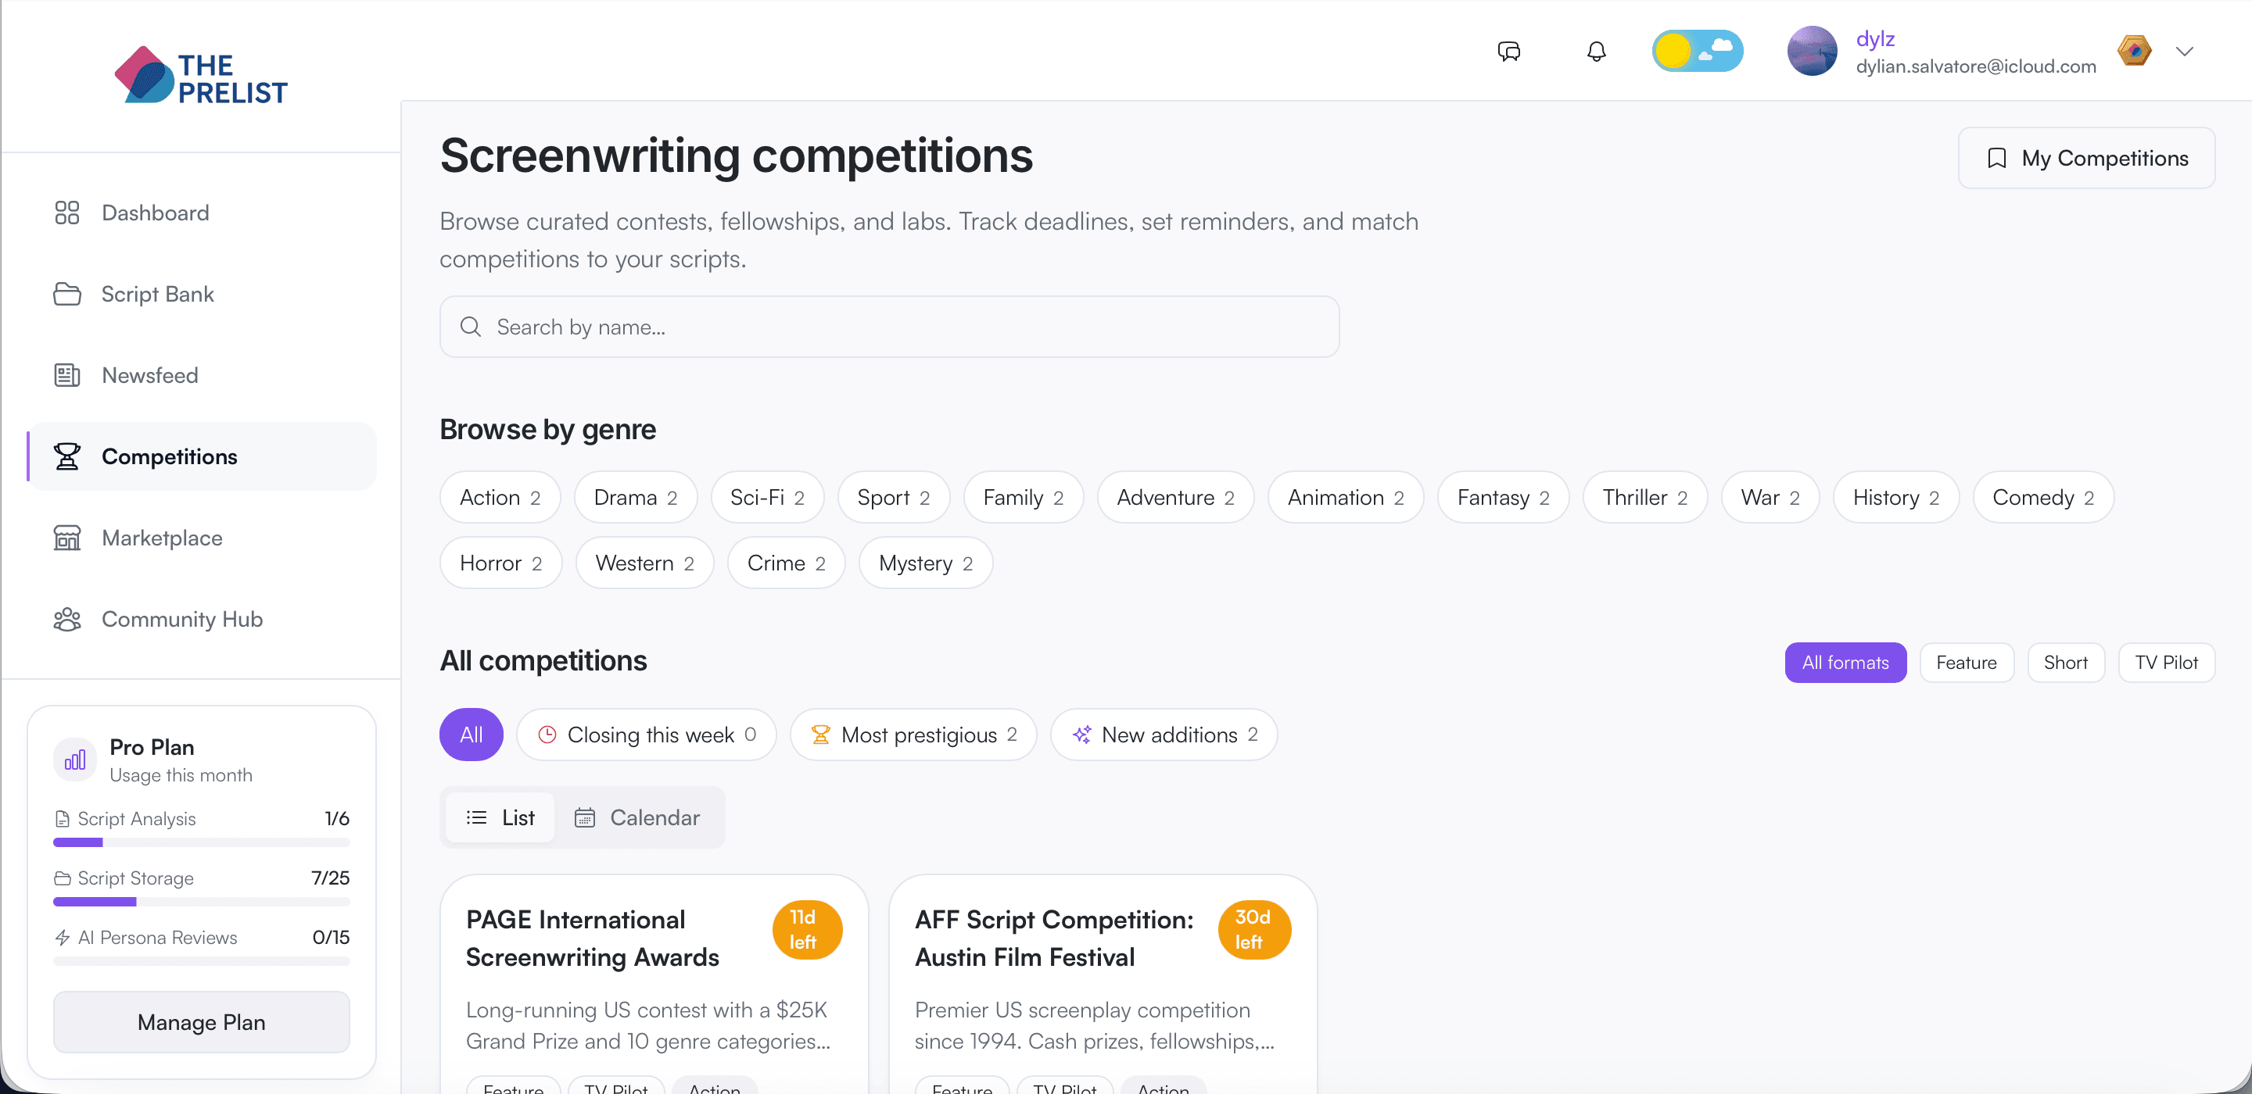
Task: Open the notifications bell
Action: click(x=1596, y=52)
